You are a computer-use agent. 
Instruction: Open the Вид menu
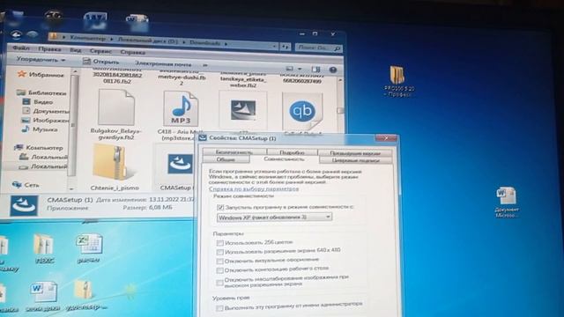click(75, 50)
